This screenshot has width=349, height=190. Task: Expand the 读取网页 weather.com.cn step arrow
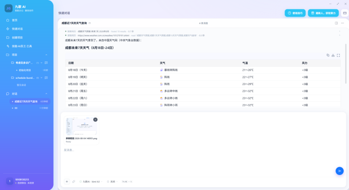[340, 35]
